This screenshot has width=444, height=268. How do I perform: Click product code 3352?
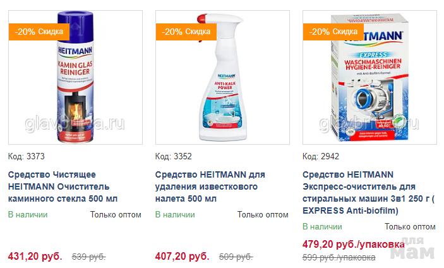[174, 156]
